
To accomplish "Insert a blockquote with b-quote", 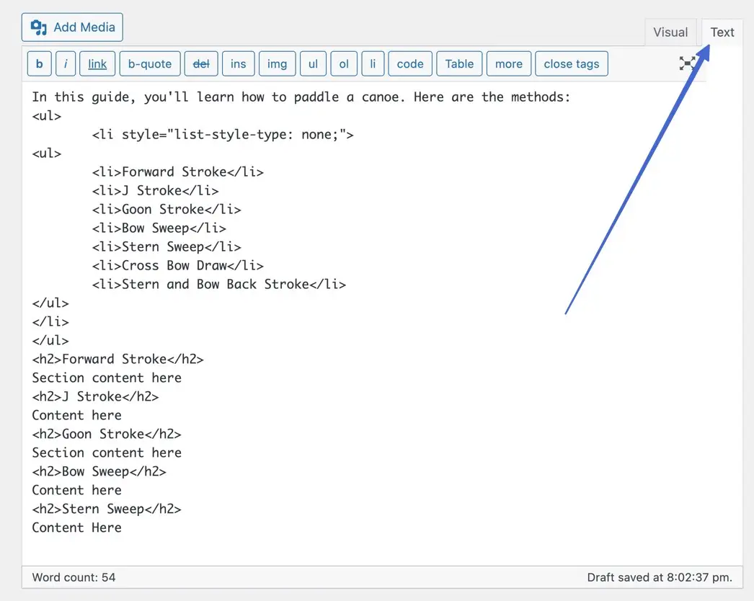I will [x=149, y=63].
